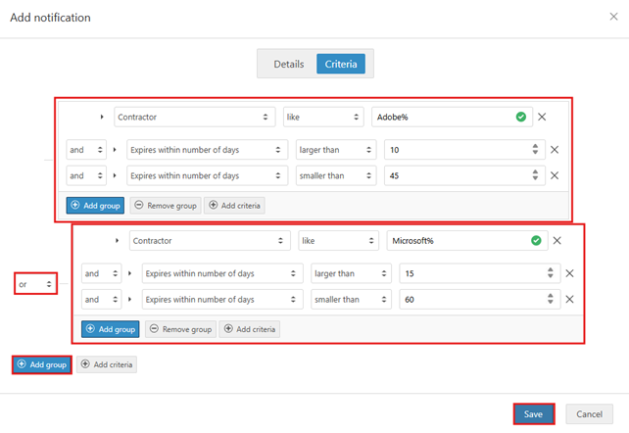Open the 'or' group operator dropdown
This screenshot has height=433, width=629.
tap(35, 284)
